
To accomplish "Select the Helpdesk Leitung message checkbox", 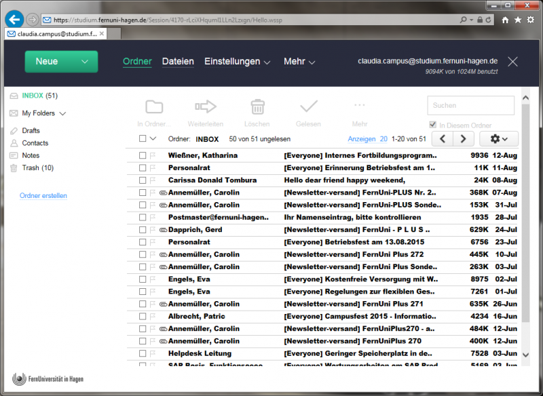I will (143, 353).
